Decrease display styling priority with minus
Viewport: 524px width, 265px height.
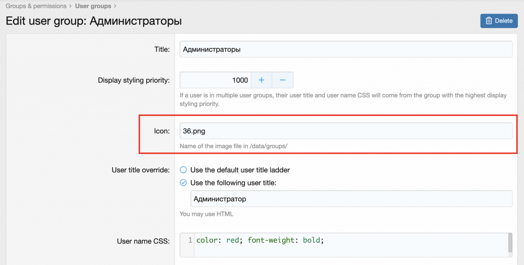(x=282, y=80)
